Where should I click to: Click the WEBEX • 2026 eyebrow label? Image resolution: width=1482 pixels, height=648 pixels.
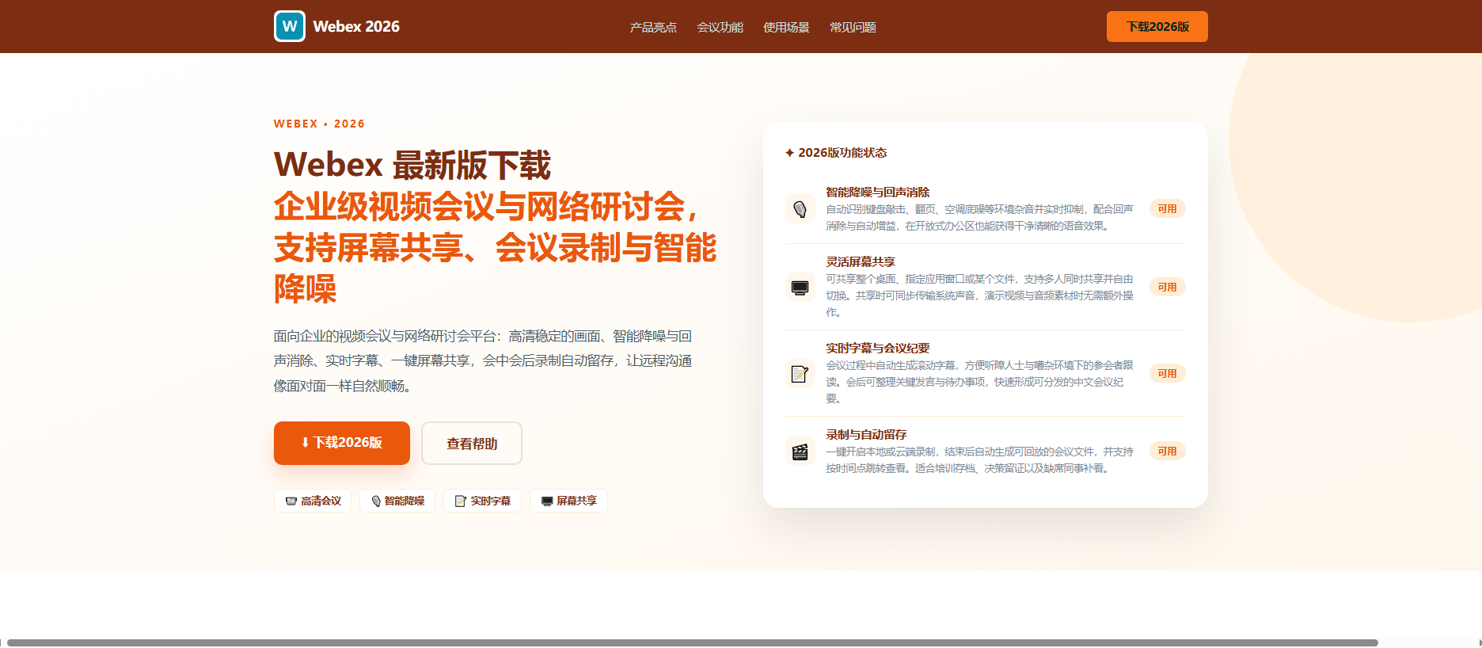319,124
